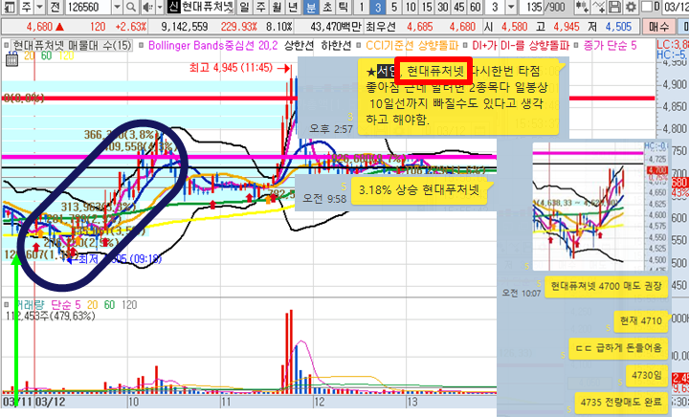Click the speaker sound icon
Viewport: 689px width, 417px height.
148,7
